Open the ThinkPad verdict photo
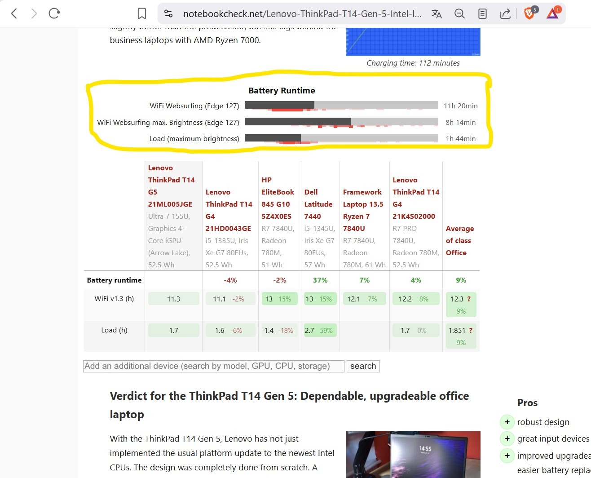591x478 pixels. coord(413,455)
